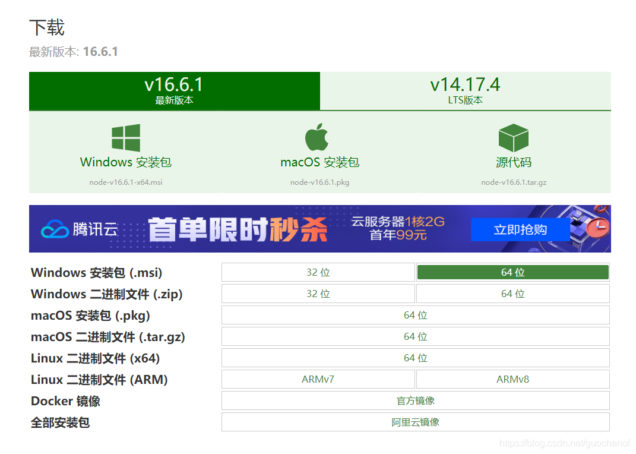
Task: Open the 阿里云镜像 all installers link
Action: click(415, 423)
